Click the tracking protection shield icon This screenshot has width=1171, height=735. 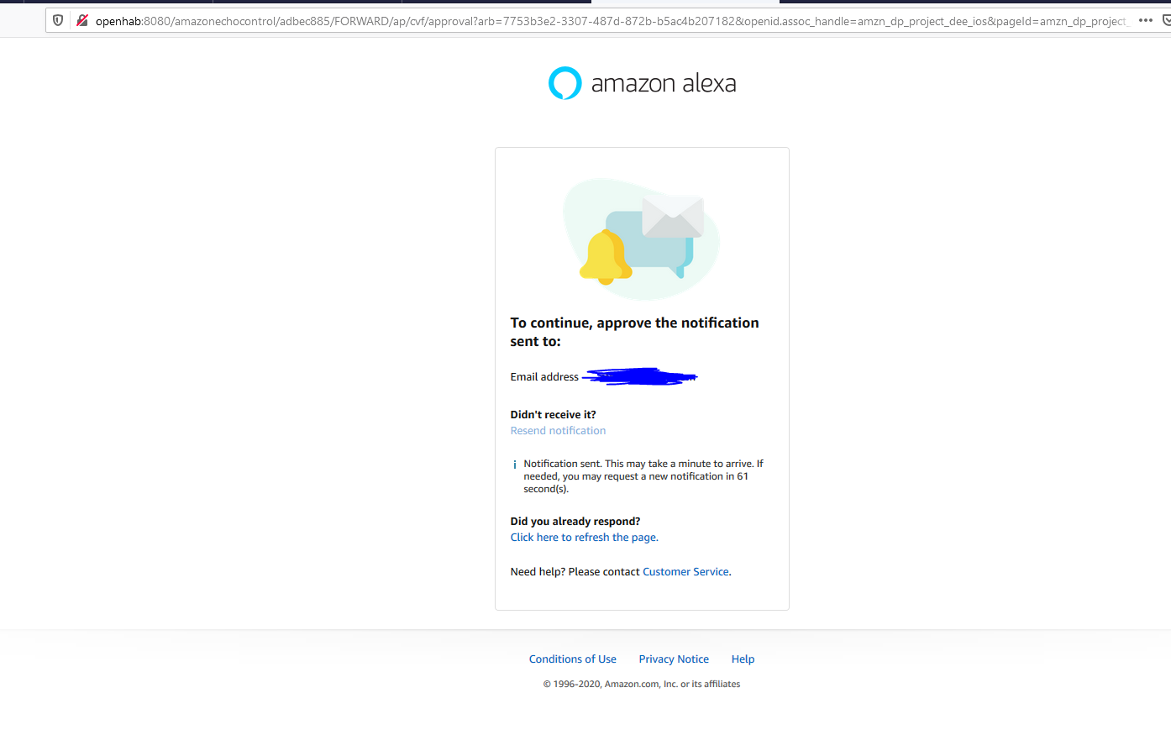(x=58, y=20)
